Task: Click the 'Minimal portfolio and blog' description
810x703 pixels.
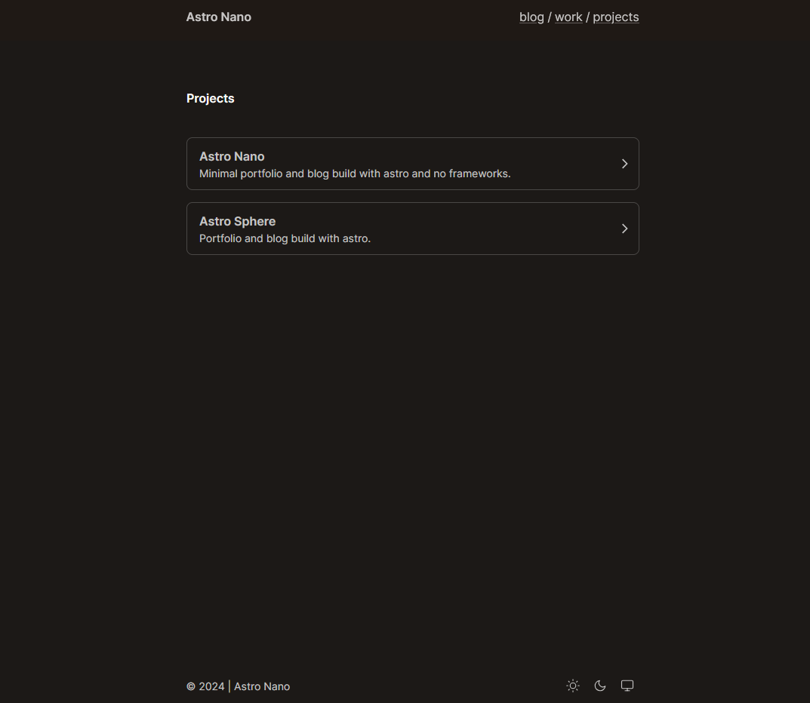Action: click(x=355, y=174)
